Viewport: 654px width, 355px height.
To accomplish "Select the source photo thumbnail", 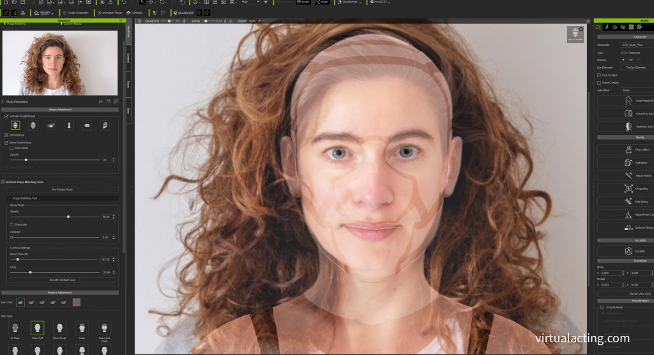I will pos(60,63).
